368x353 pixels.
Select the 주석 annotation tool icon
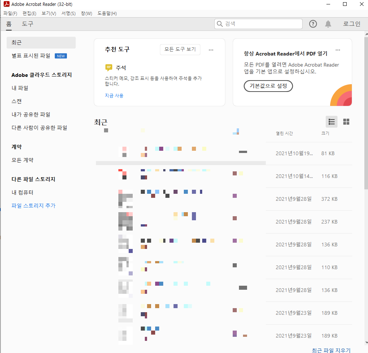coord(108,68)
